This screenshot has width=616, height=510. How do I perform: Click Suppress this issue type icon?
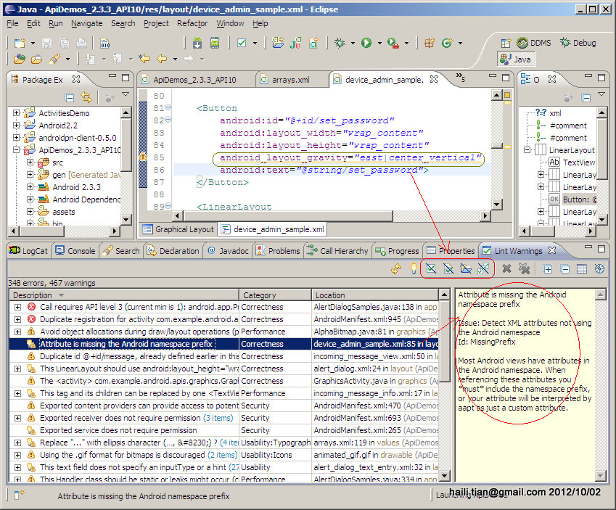431,268
